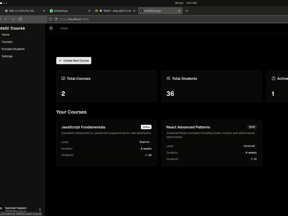Click the JavaScript course description text
This screenshot has width=288, height=216.
point(106,133)
